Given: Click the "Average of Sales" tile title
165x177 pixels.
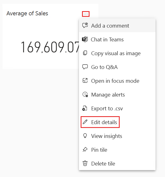Looking at the screenshot, I should [x=27, y=13].
